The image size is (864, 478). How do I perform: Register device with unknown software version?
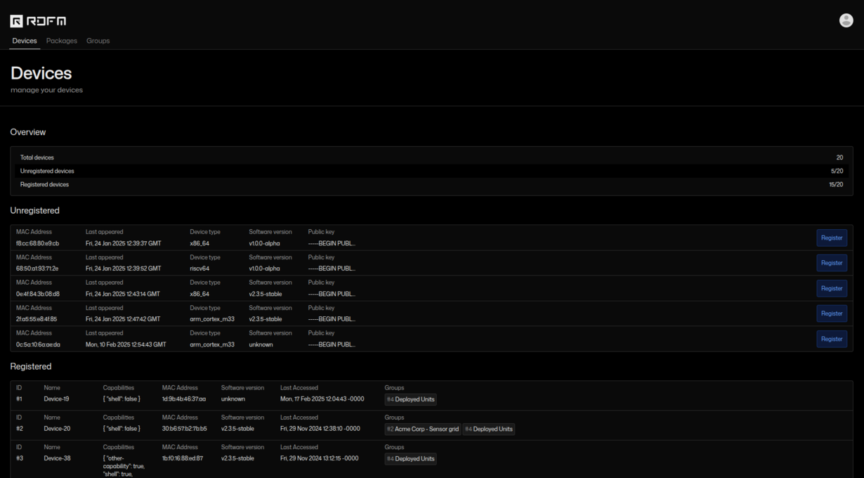(x=831, y=339)
